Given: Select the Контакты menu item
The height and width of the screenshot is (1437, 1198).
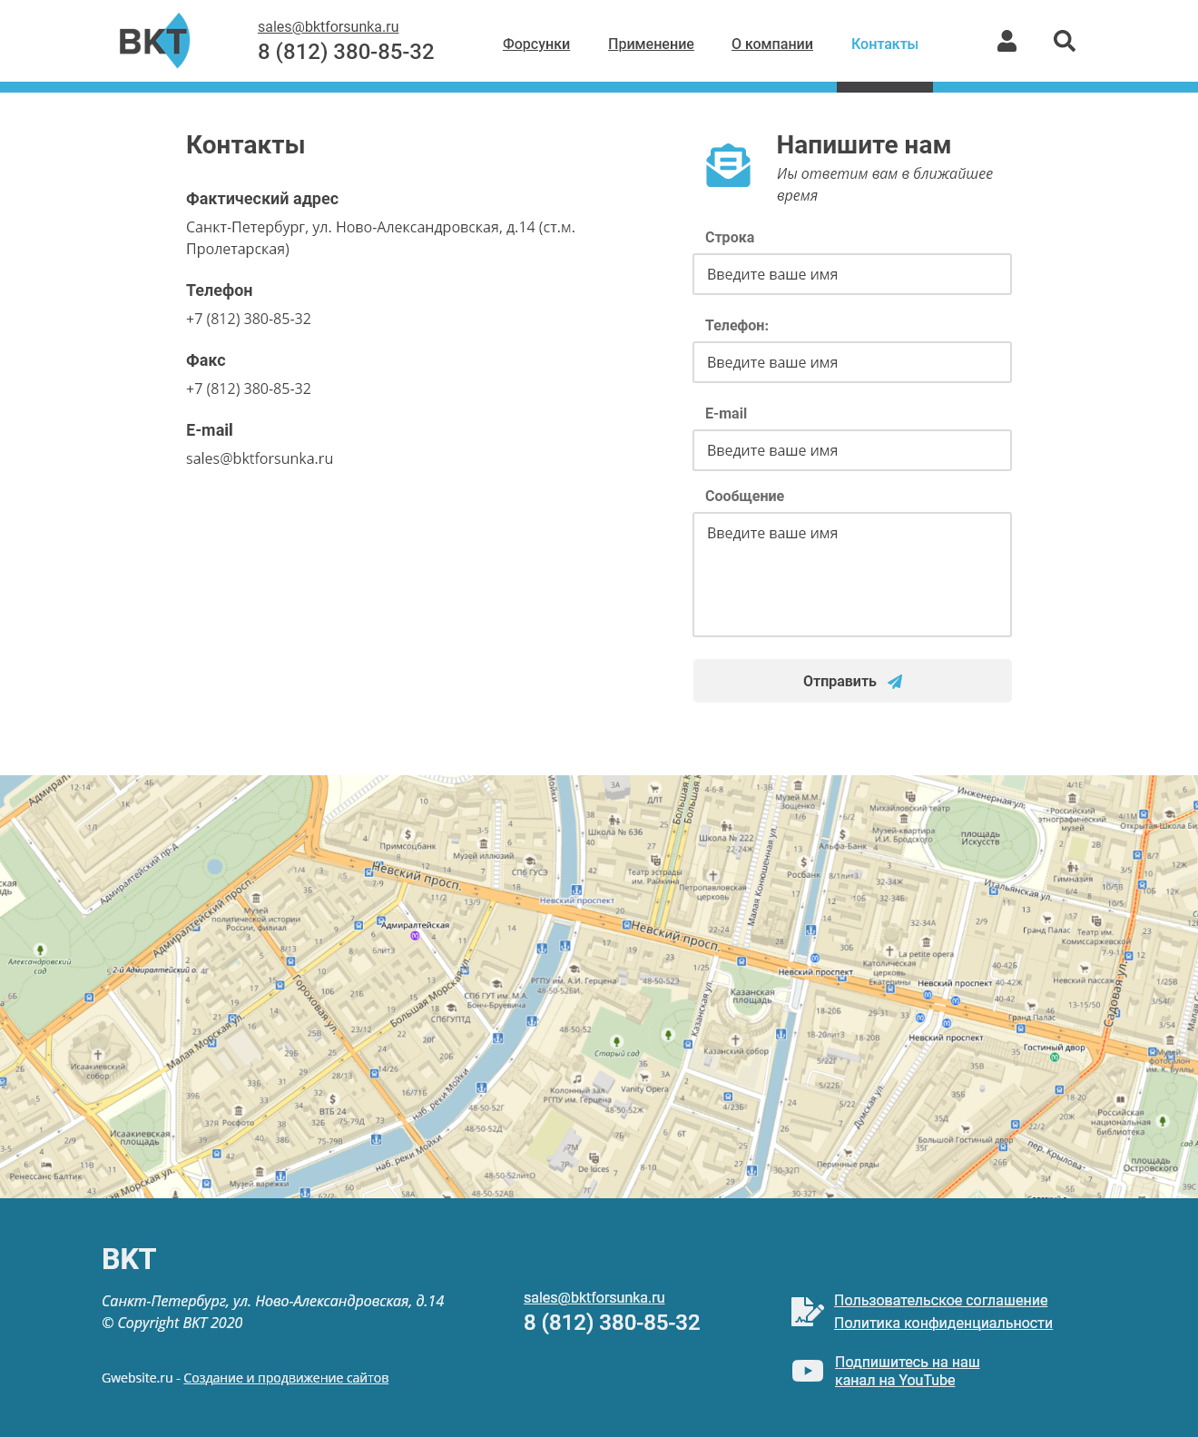Looking at the screenshot, I should tap(885, 44).
